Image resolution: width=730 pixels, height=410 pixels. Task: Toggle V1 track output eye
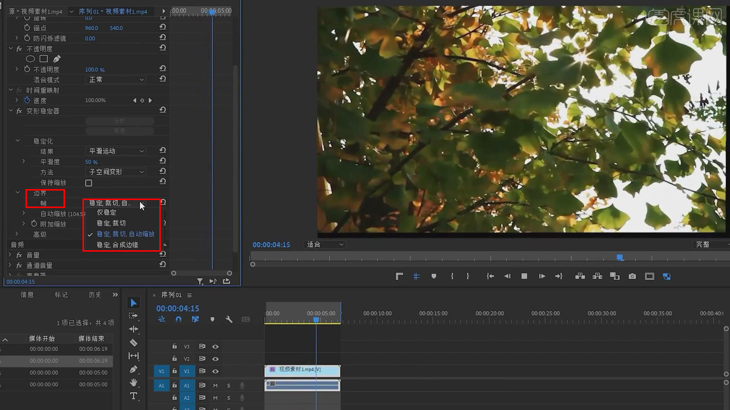pos(215,371)
